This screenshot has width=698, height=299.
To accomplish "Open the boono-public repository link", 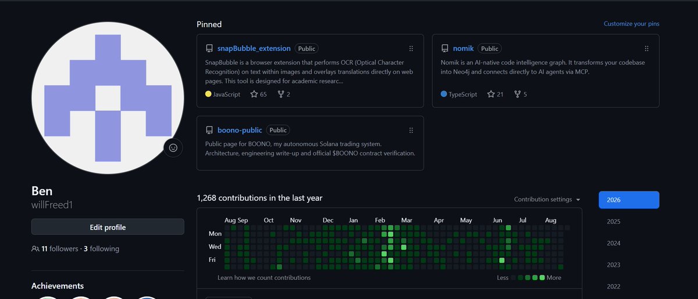I will [x=240, y=130].
